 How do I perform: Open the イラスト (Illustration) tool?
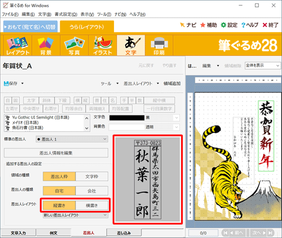pos(103,46)
